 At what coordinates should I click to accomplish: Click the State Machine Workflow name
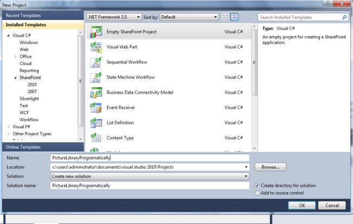tap(130, 77)
